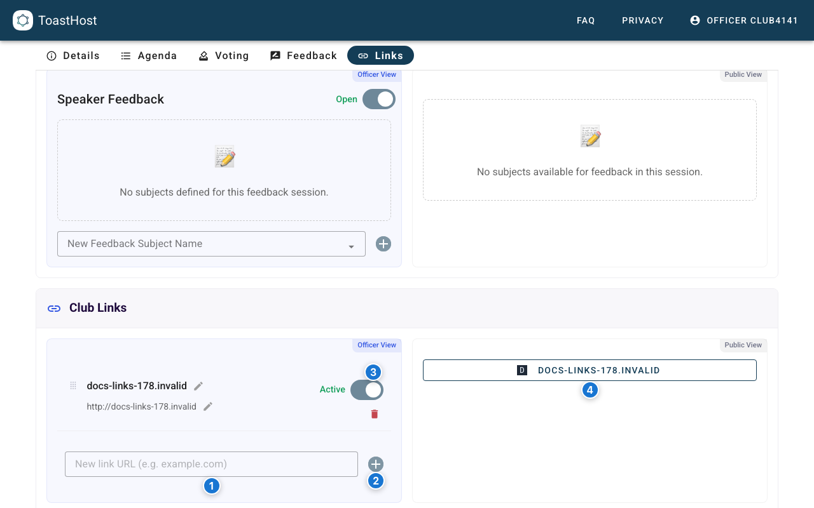The width and height of the screenshot is (814, 508).
Task: Select the active Links tab
Action: (x=380, y=56)
